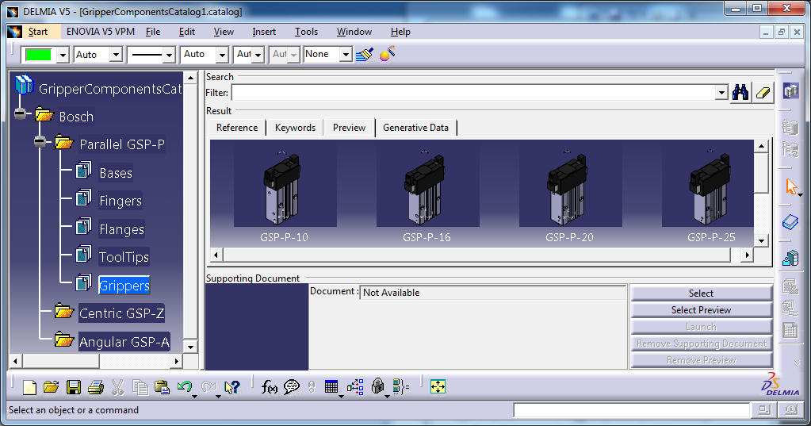Click the Painter brush icon
Screen dimensions: 811x426
click(365, 54)
